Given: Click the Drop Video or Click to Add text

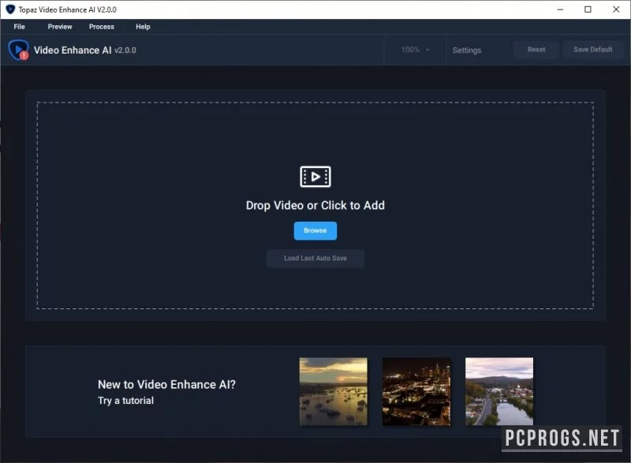Looking at the screenshot, I should tap(315, 205).
